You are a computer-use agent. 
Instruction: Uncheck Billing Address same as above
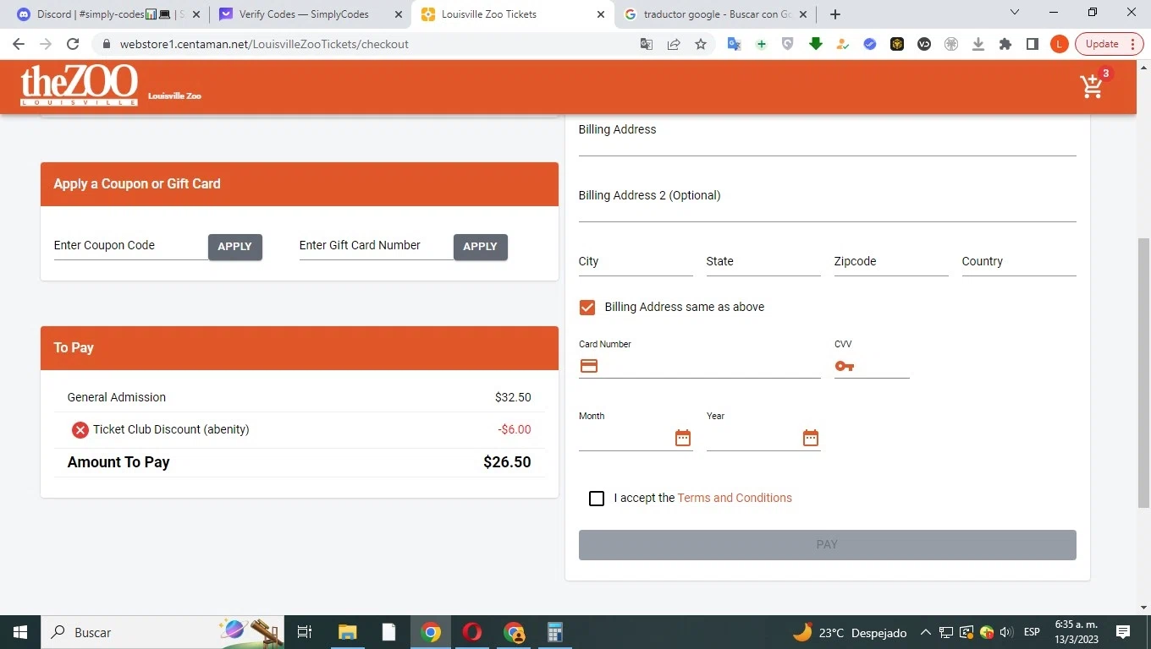coord(587,308)
